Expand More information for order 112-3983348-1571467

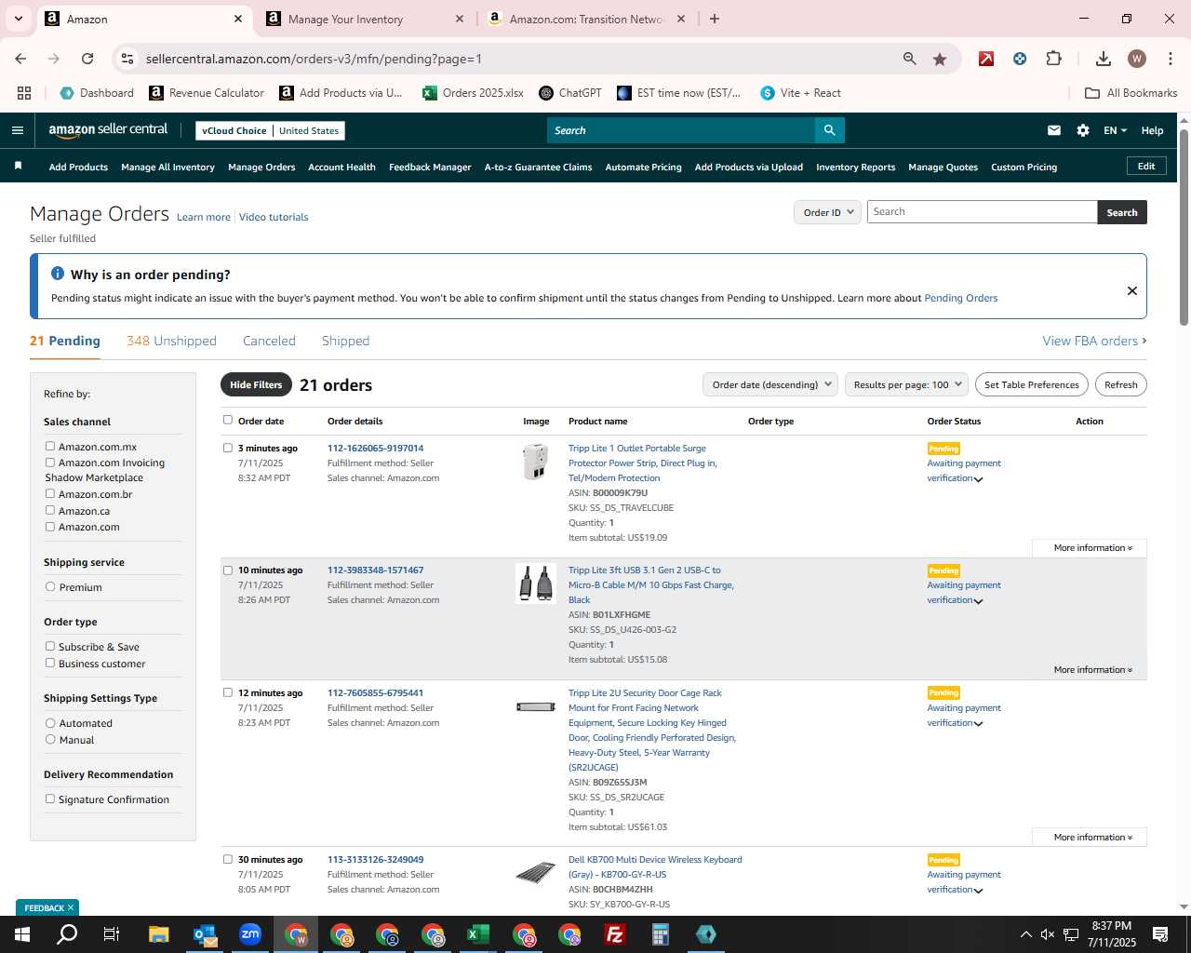coord(1092,670)
